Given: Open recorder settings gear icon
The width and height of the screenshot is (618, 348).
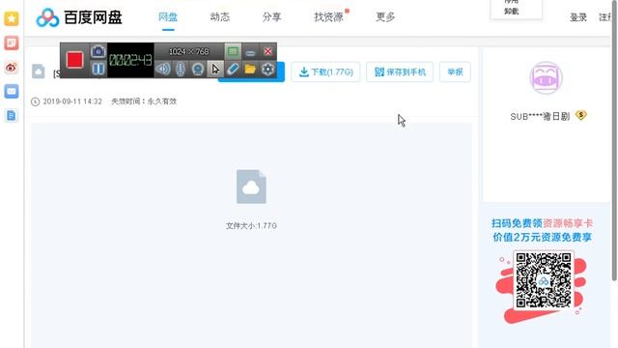Looking at the screenshot, I should pos(267,69).
